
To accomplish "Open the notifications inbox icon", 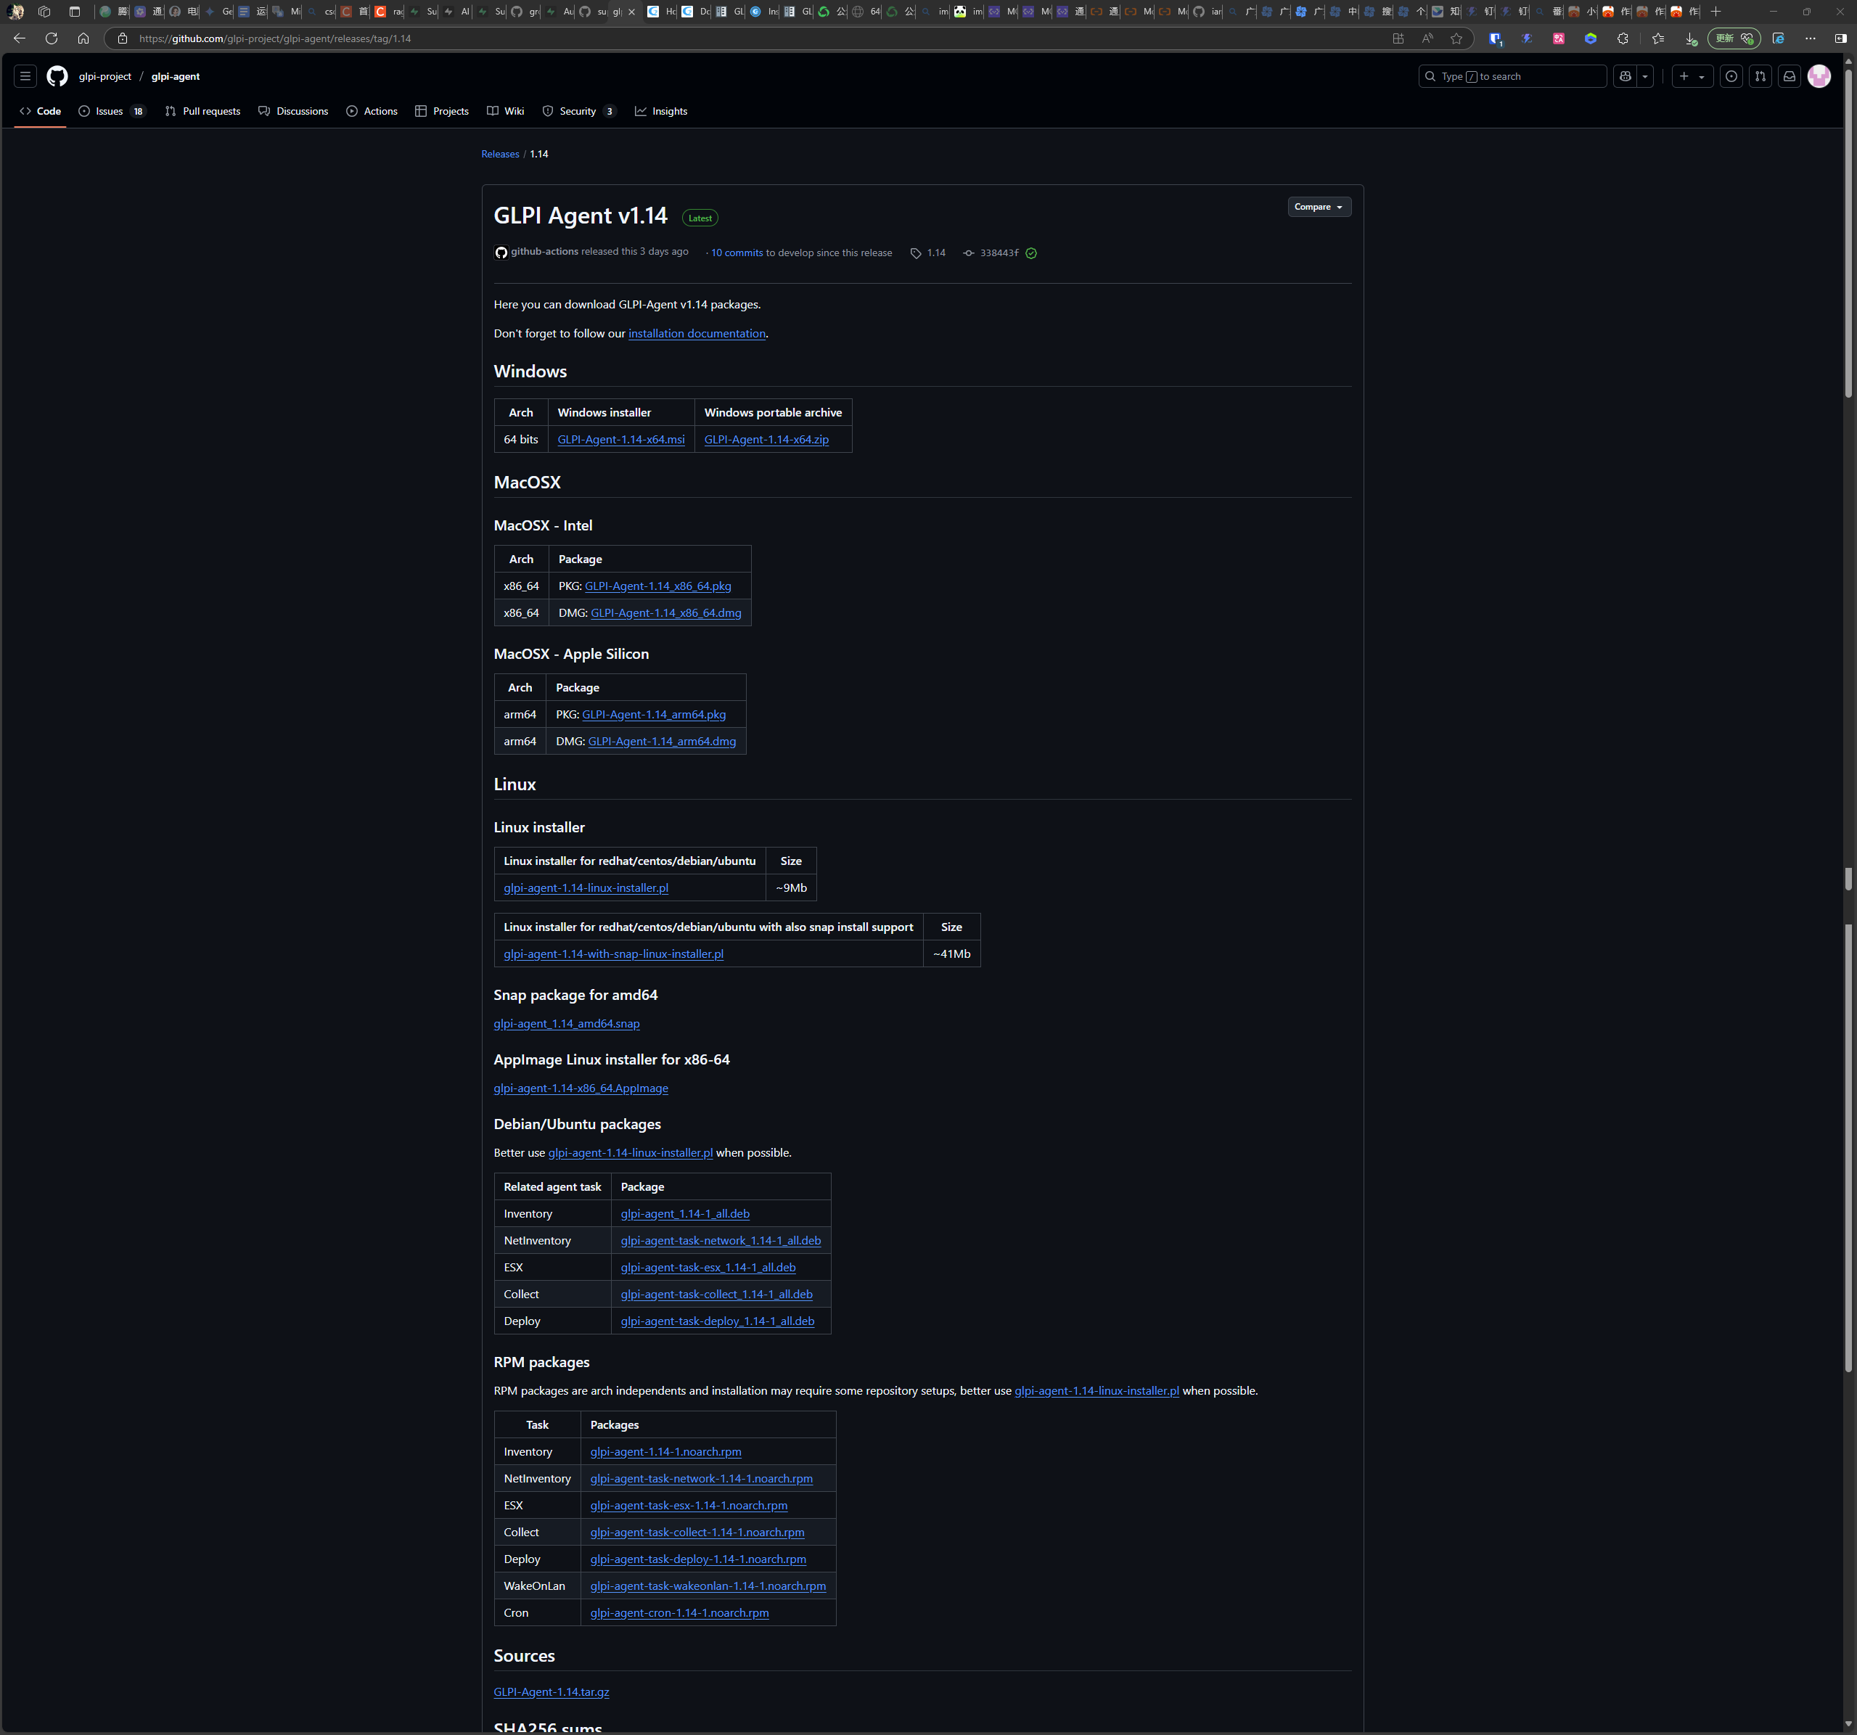I will (x=1789, y=77).
